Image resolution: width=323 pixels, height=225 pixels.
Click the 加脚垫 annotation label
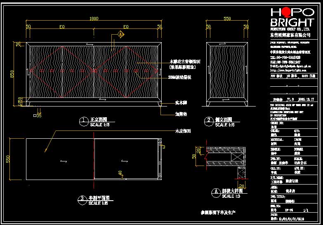pyautogui.click(x=181, y=114)
